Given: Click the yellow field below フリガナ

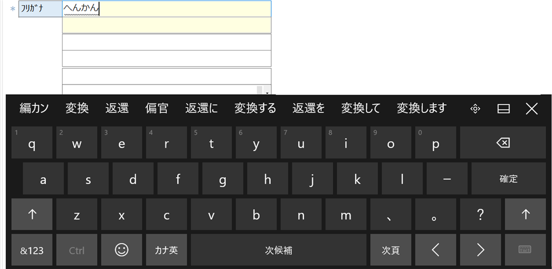Looking at the screenshot, I should (167, 25).
